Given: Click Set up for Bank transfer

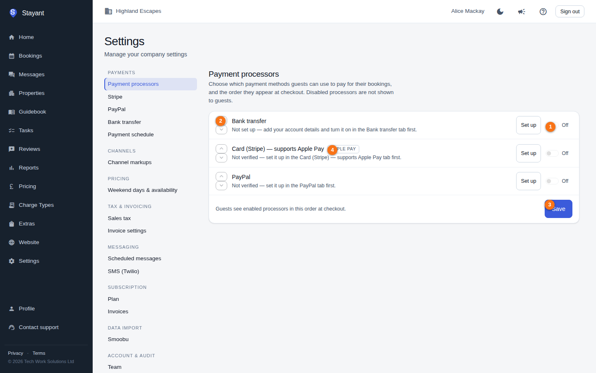Looking at the screenshot, I should coord(529,125).
